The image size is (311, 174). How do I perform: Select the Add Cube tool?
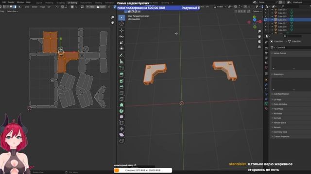121,68
